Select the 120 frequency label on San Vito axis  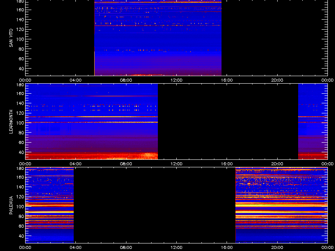(x=20, y=29)
